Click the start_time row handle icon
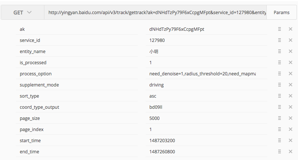 coord(279,141)
